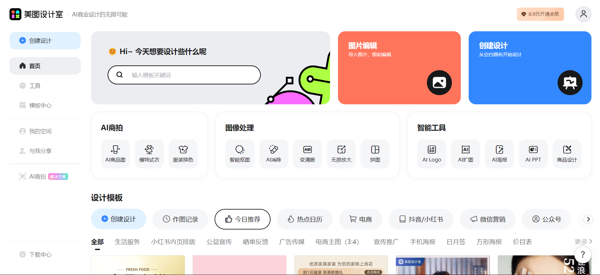This screenshot has height=275, width=600.
Task: Open 下载中心 in the sidebar
Action: (45, 254)
